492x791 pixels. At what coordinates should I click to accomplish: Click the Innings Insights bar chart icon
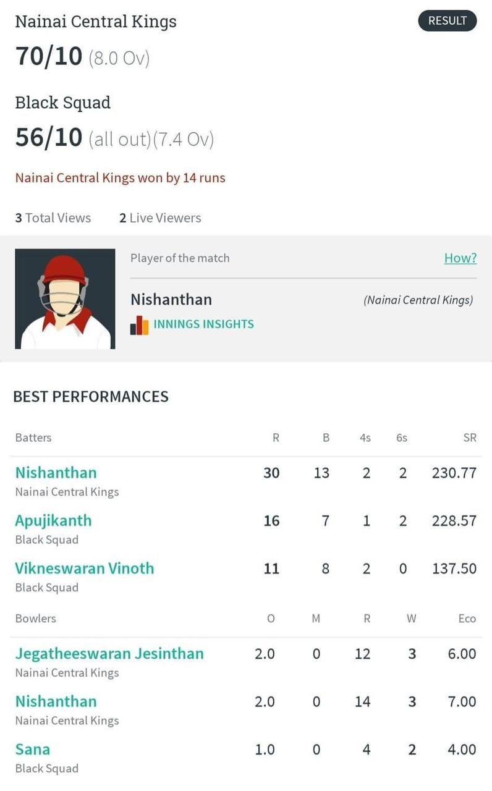tap(139, 325)
